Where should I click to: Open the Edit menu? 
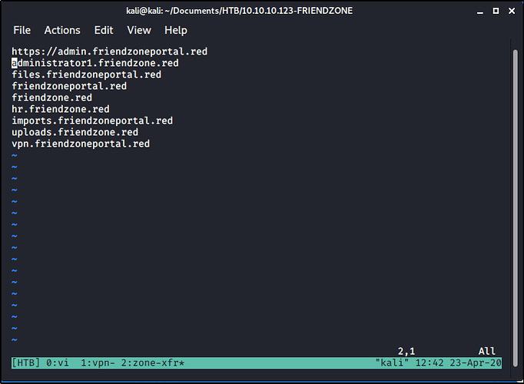click(104, 30)
